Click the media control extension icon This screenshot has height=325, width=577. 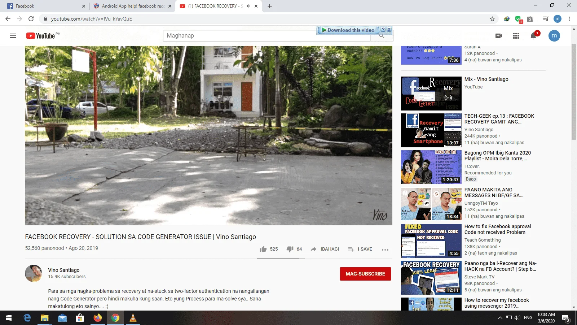pyautogui.click(x=546, y=19)
